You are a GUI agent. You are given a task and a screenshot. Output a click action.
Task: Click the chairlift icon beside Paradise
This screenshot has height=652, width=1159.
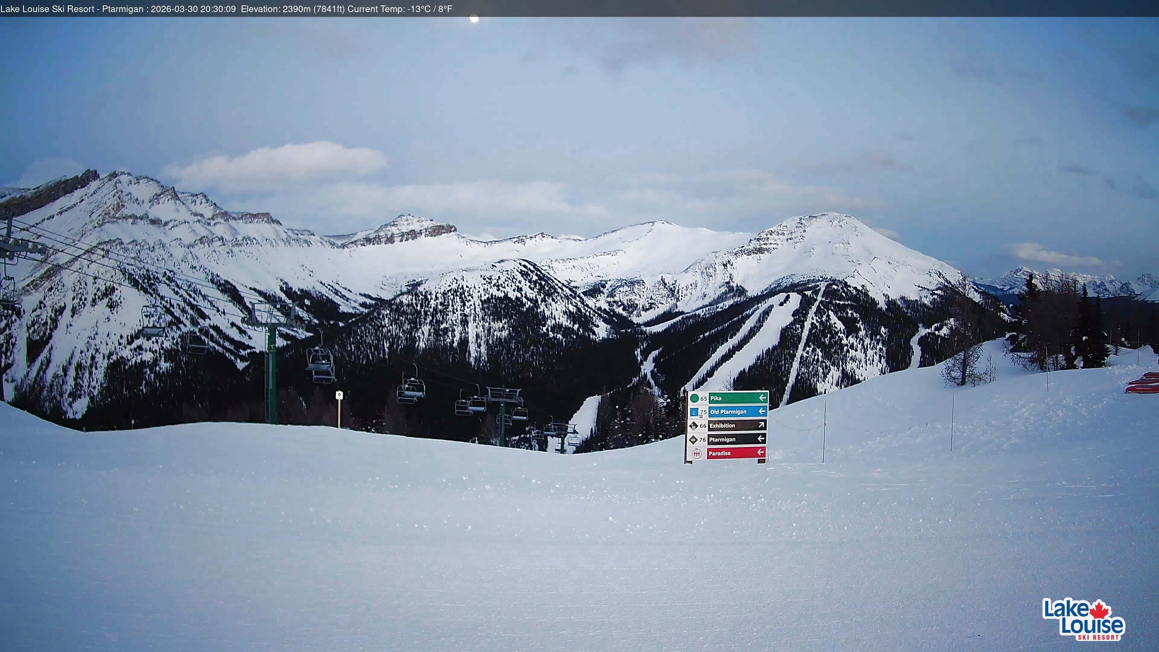pyautogui.click(x=697, y=454)
